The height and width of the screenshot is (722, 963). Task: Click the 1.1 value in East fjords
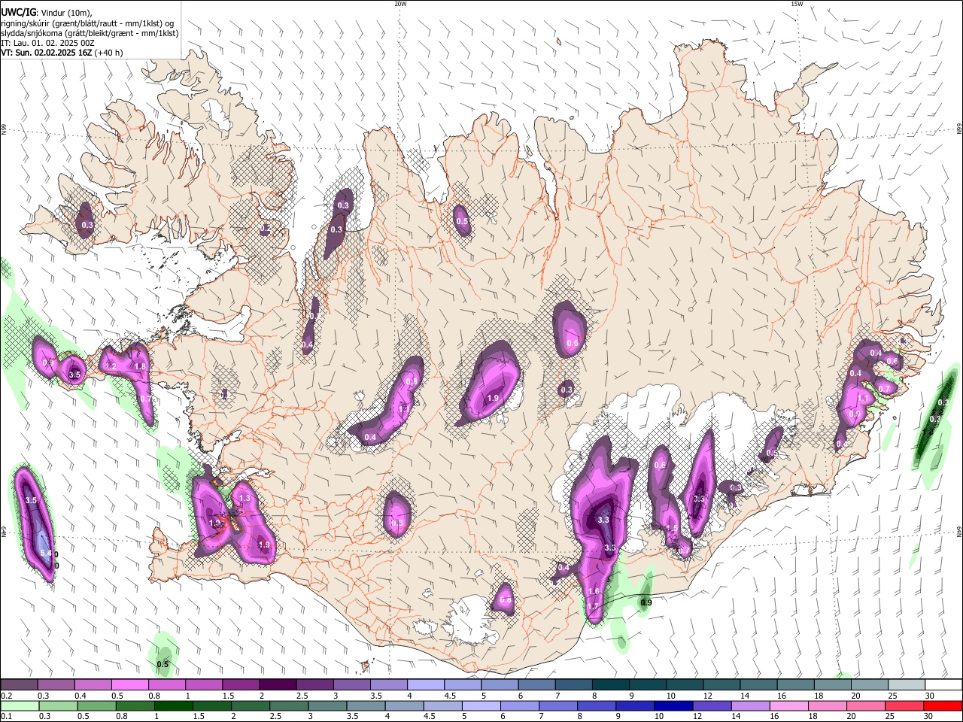point(864,399)
